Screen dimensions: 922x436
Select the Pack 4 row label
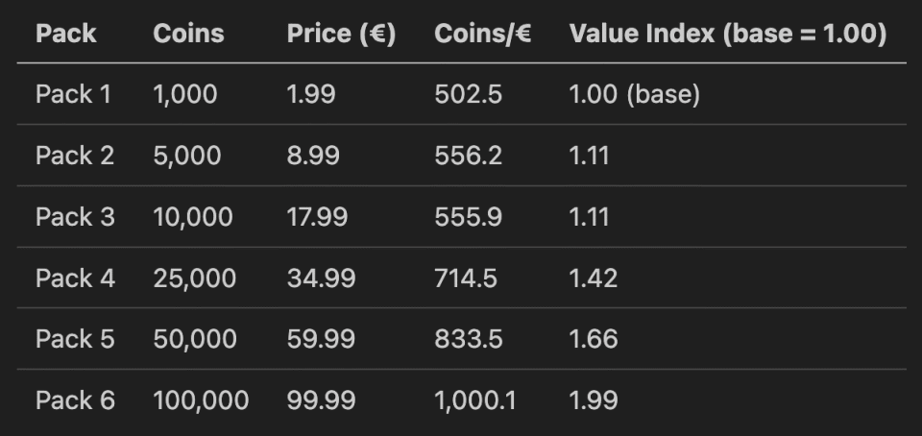(75, 279)
